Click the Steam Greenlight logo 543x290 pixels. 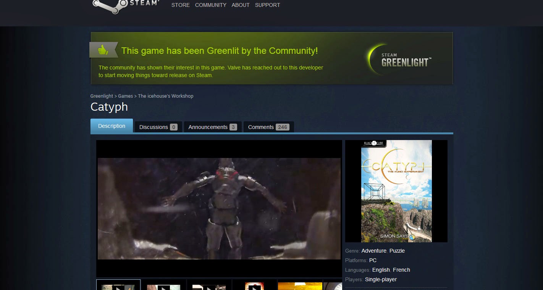point(399,60)
